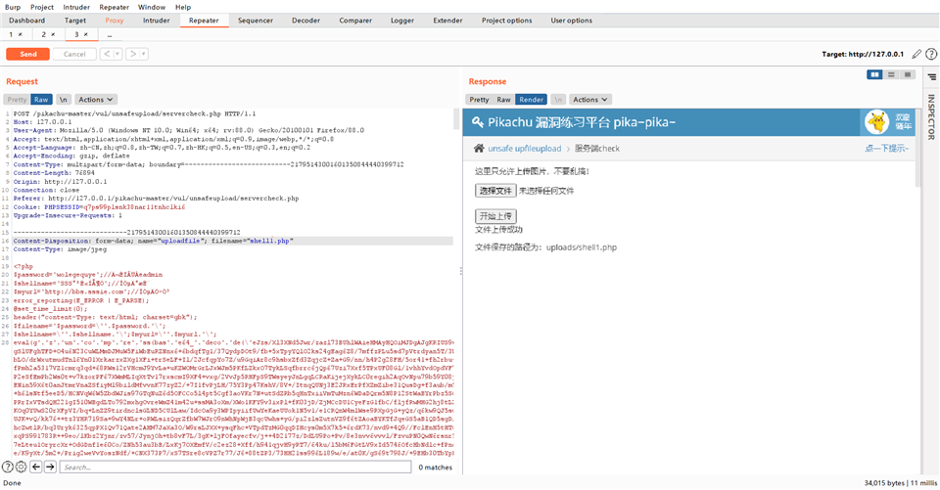Toggle response \n non-printable characters
This screenshot has height=490, width=940.
point(558,100)
